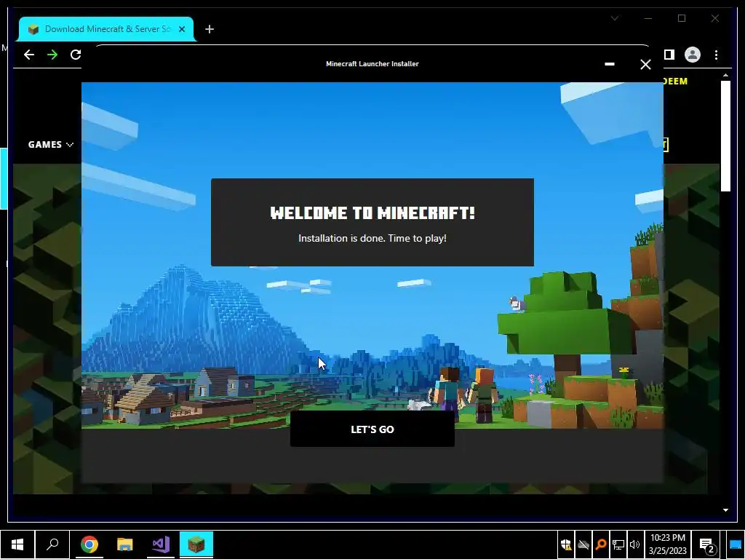The image size is (745, 559).
Task: Open the OneDrive tray icon
Action: click(x=583, y=544)
